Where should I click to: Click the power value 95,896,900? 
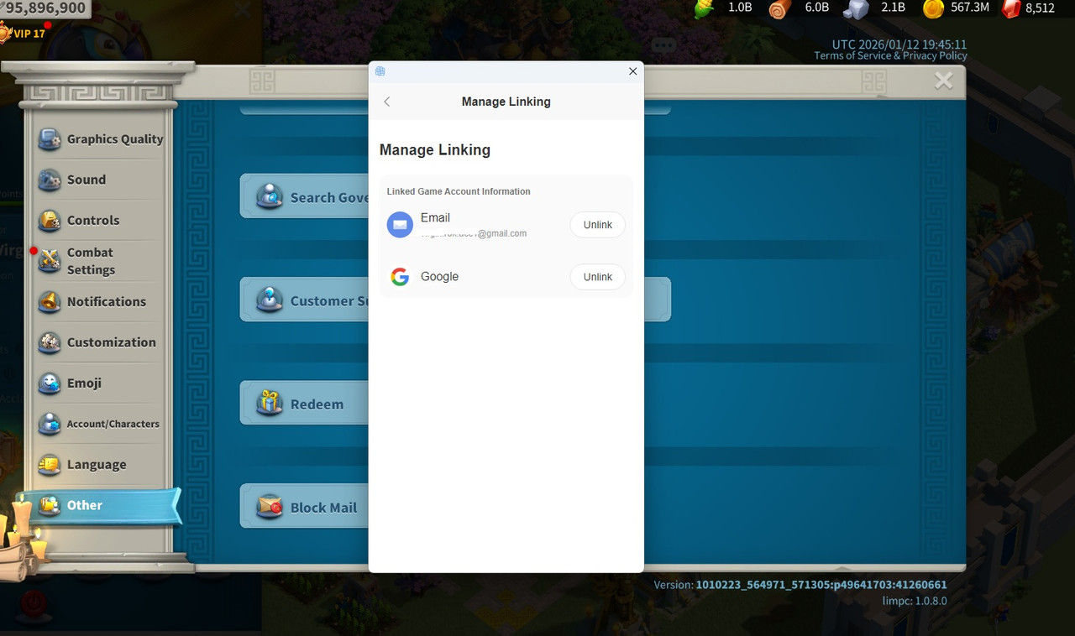coord(45,8)
